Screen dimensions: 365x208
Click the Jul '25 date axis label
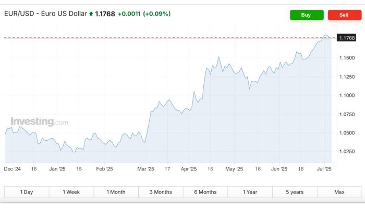pyautogui.click(x=324, y=169)
